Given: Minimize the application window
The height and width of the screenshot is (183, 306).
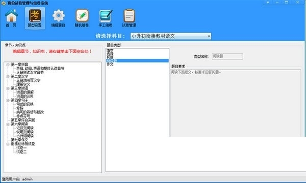Looking at the screenshot, I should pyautogui.click(x=277, y=2).
